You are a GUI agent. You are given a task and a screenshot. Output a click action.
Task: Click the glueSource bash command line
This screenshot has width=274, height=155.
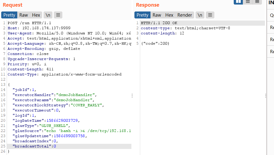pos(72,131)
